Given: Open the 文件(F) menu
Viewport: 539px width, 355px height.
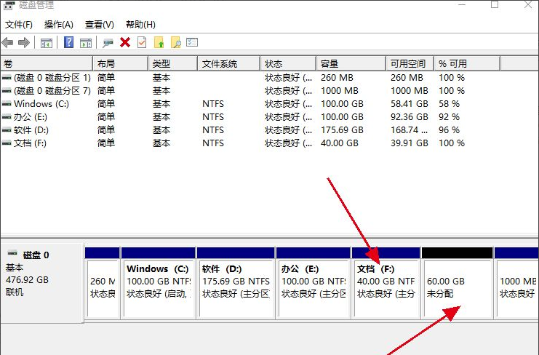Looking at the screenshot, I should (19, 25).
